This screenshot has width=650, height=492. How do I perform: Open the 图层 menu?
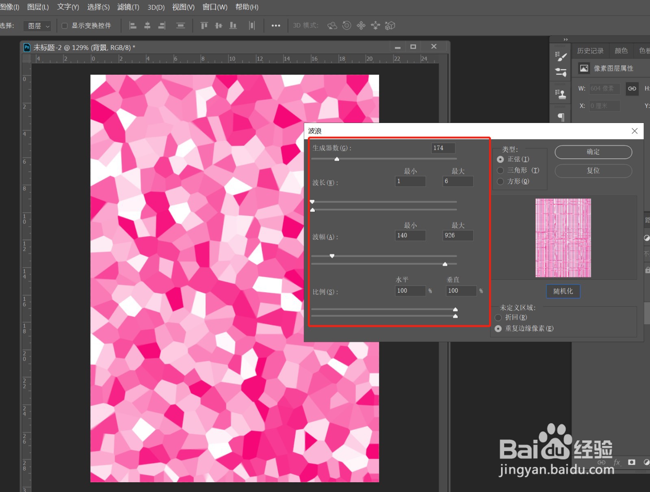point(38,7)
